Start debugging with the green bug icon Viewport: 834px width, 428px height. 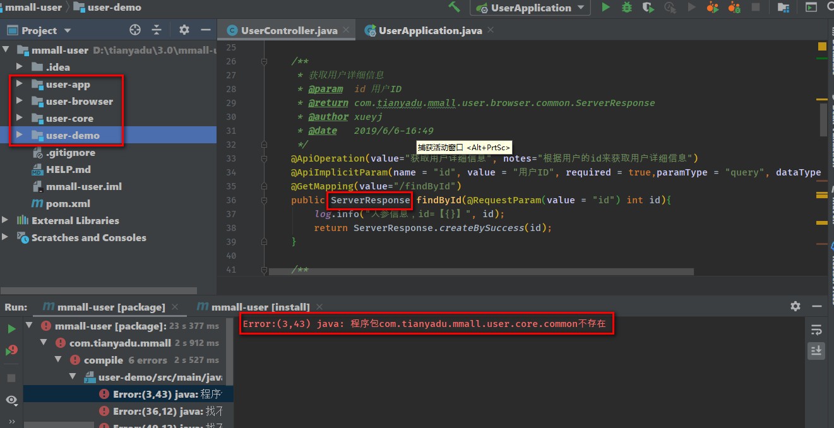coord(626,8)
